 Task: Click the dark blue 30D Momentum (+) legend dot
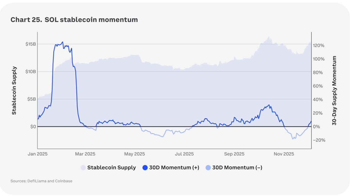145,168
